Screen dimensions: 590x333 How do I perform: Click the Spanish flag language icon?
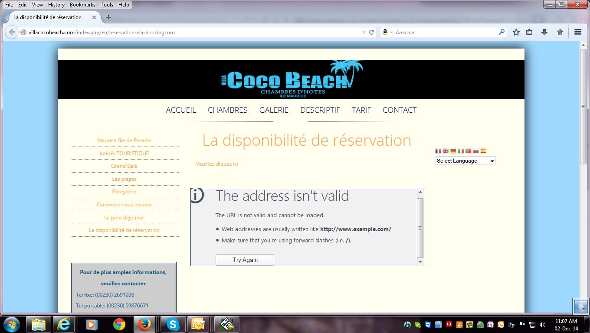[483, 151]
